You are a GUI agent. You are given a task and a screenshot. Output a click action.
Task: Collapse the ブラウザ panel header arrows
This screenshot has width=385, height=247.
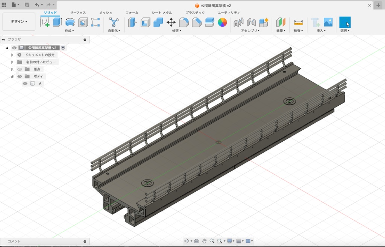pyautogui.click(x=4, y=39)
